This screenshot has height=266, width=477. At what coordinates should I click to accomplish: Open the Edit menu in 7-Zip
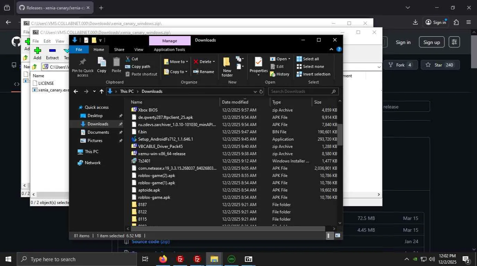(47, 41)
